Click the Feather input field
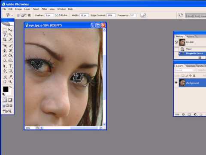The width and height of the screenshot is (206, 155). (x=49, y=15)
